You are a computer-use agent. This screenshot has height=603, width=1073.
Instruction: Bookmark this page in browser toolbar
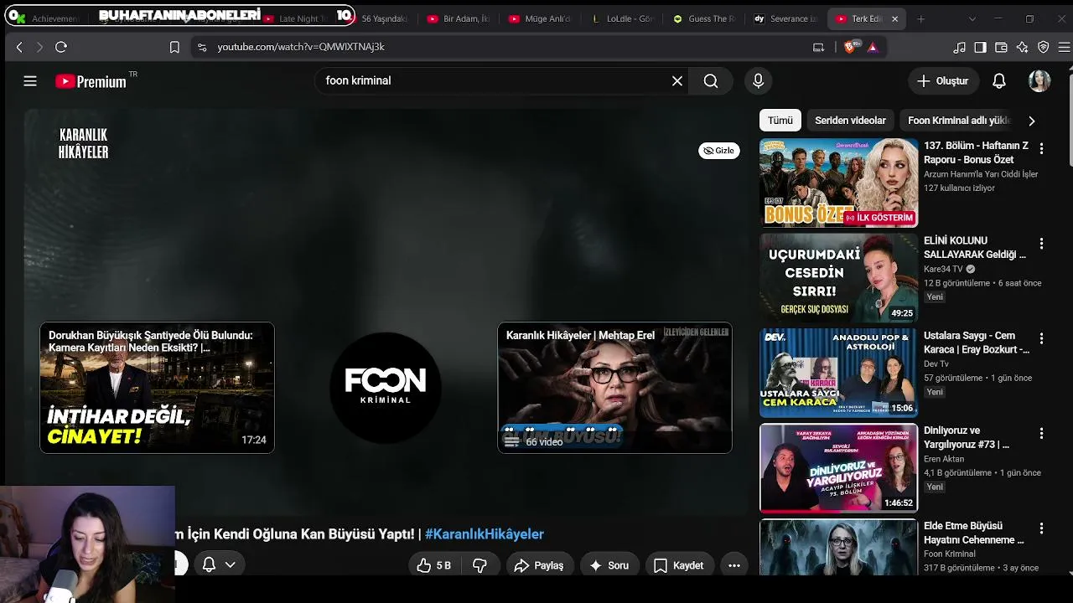pos(174,48)
